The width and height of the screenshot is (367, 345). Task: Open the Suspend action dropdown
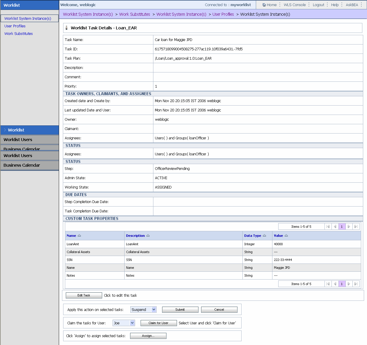pyautogui.click(x=154, y=310)
